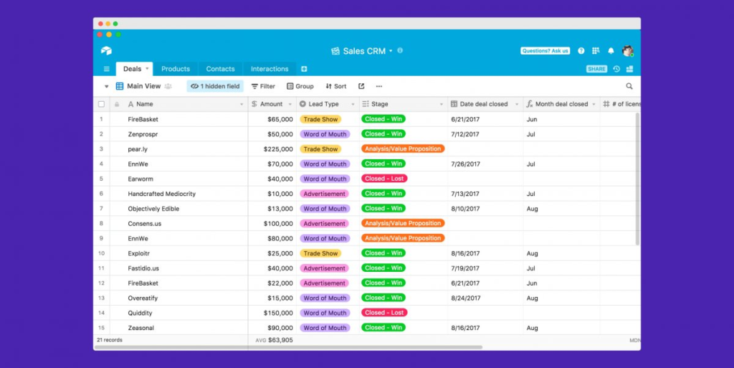Screen dimensions: 734x368
Task: Click the share view export icon
Action: coord(361,86)
